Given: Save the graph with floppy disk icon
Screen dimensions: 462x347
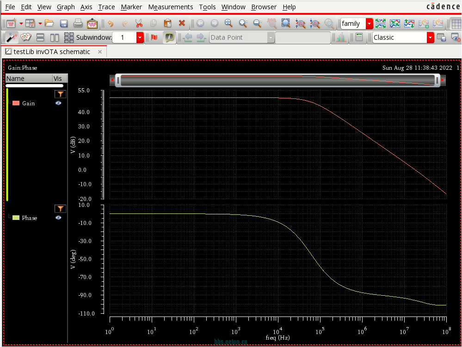Looking at the screenshot, I should coord(64,23).
